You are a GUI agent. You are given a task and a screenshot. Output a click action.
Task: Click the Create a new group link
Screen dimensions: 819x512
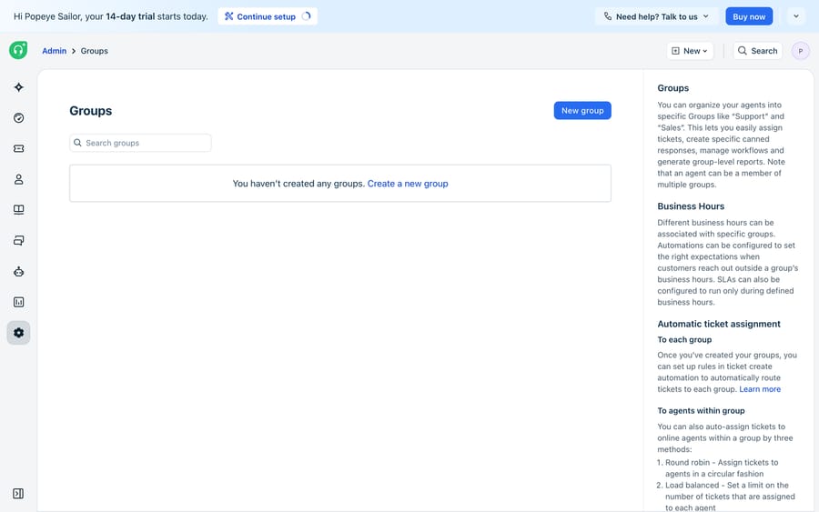[x=408, y=183]
